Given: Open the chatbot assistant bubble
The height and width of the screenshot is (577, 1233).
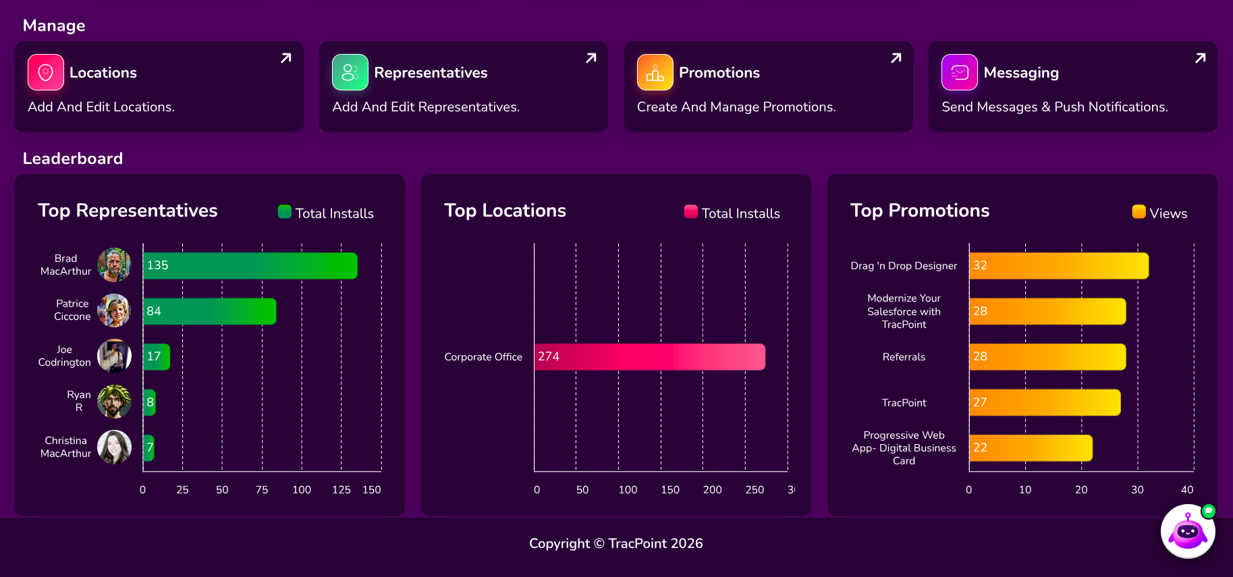Looking at the screenshot, I should click(x=1188, y=532).
